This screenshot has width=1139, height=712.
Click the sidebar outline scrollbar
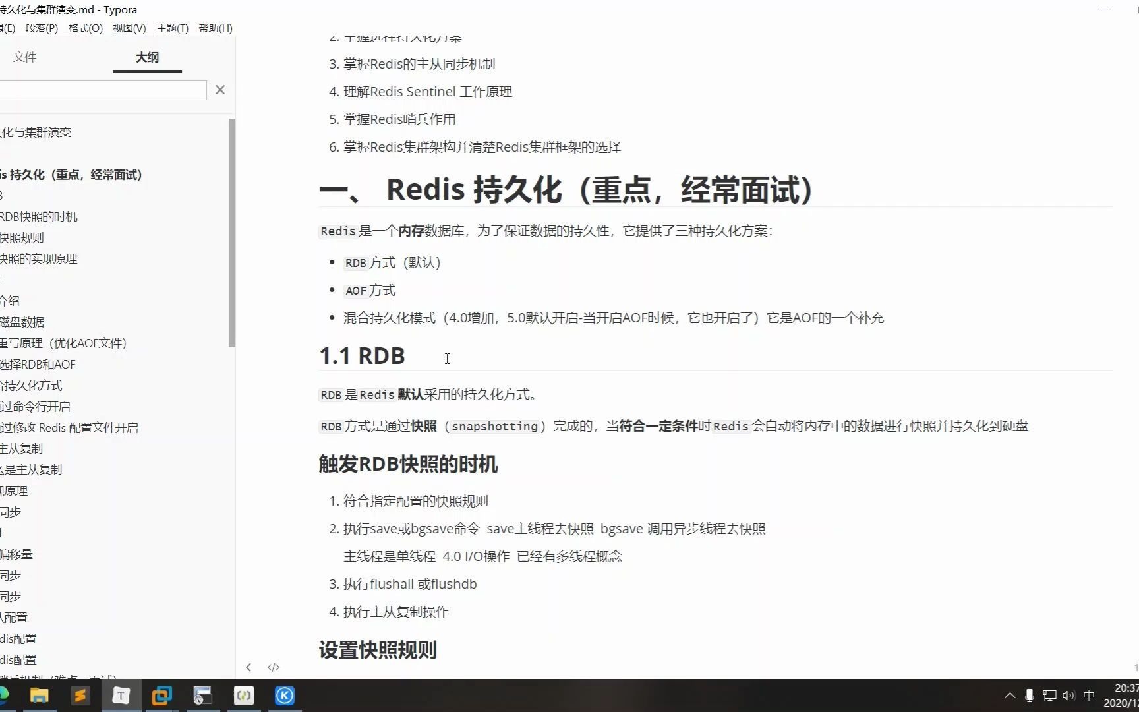pos(232,233)
